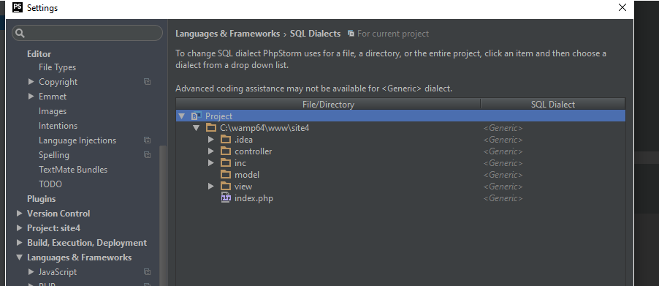This screenshot has width=659, height=286.
Task: Click project-level icon beside Spelling
Action: click(147, 155)
